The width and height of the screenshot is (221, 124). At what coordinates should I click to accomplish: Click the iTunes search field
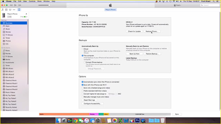210,5
